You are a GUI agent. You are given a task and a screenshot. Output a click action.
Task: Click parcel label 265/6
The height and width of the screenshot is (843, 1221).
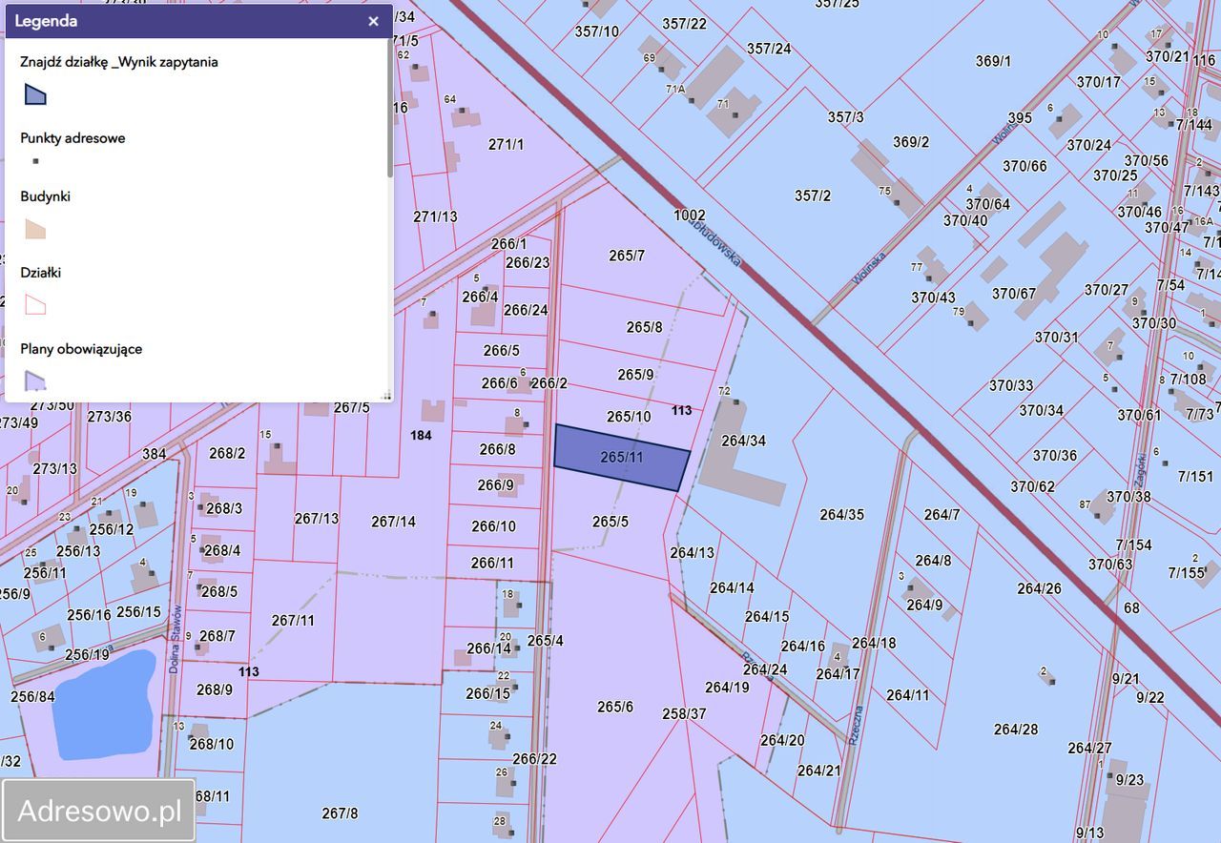(x=615, y=707)
